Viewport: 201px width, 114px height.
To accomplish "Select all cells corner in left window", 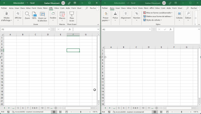I will coord(2,34).
